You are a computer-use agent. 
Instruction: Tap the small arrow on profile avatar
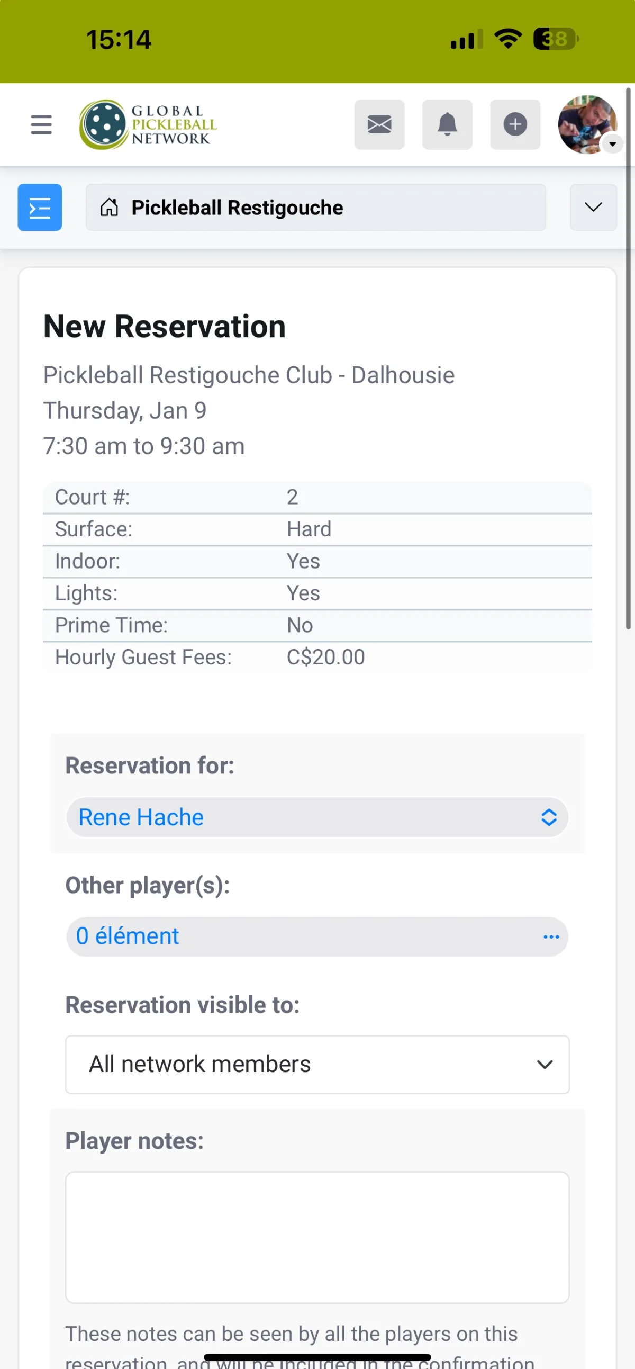[x=612, y=144]
